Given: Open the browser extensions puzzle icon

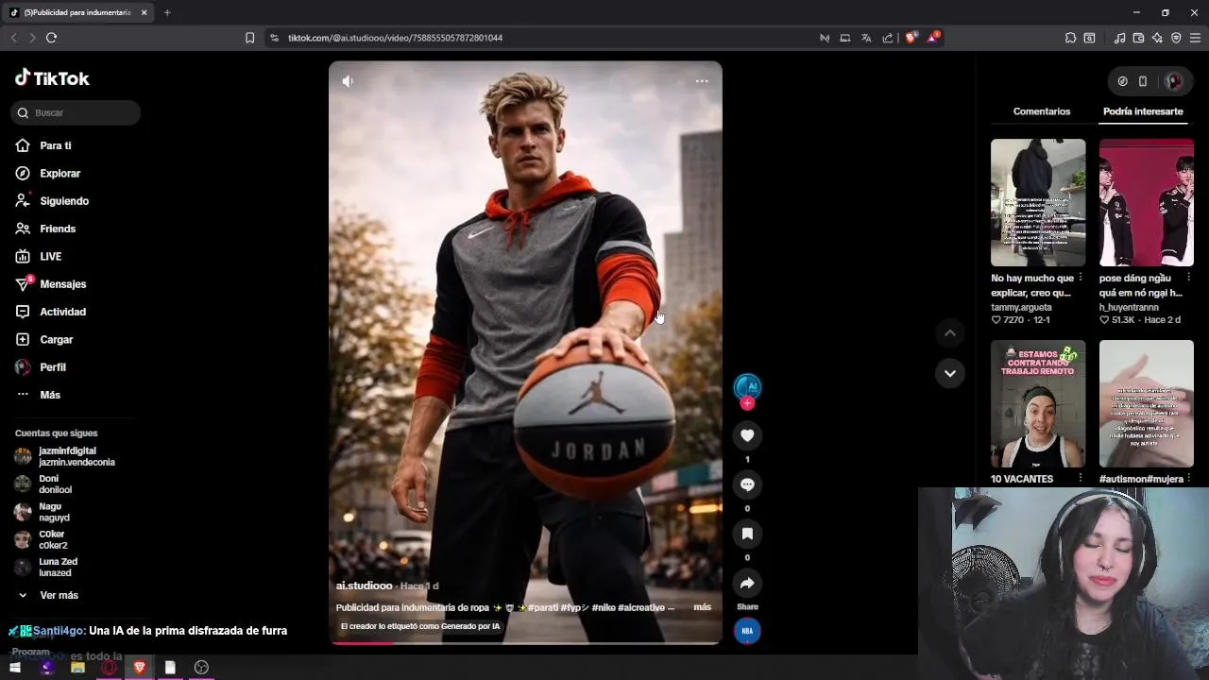Looking at the screenshot, I should [1070, 38].
